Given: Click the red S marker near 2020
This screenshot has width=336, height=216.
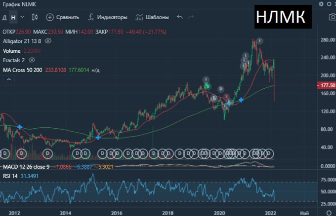Looking at the screenshot, I should tap(226, 97).
